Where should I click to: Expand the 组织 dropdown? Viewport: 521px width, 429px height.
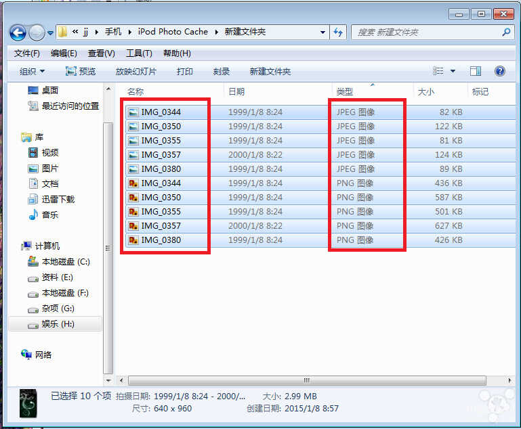point(32,71)
